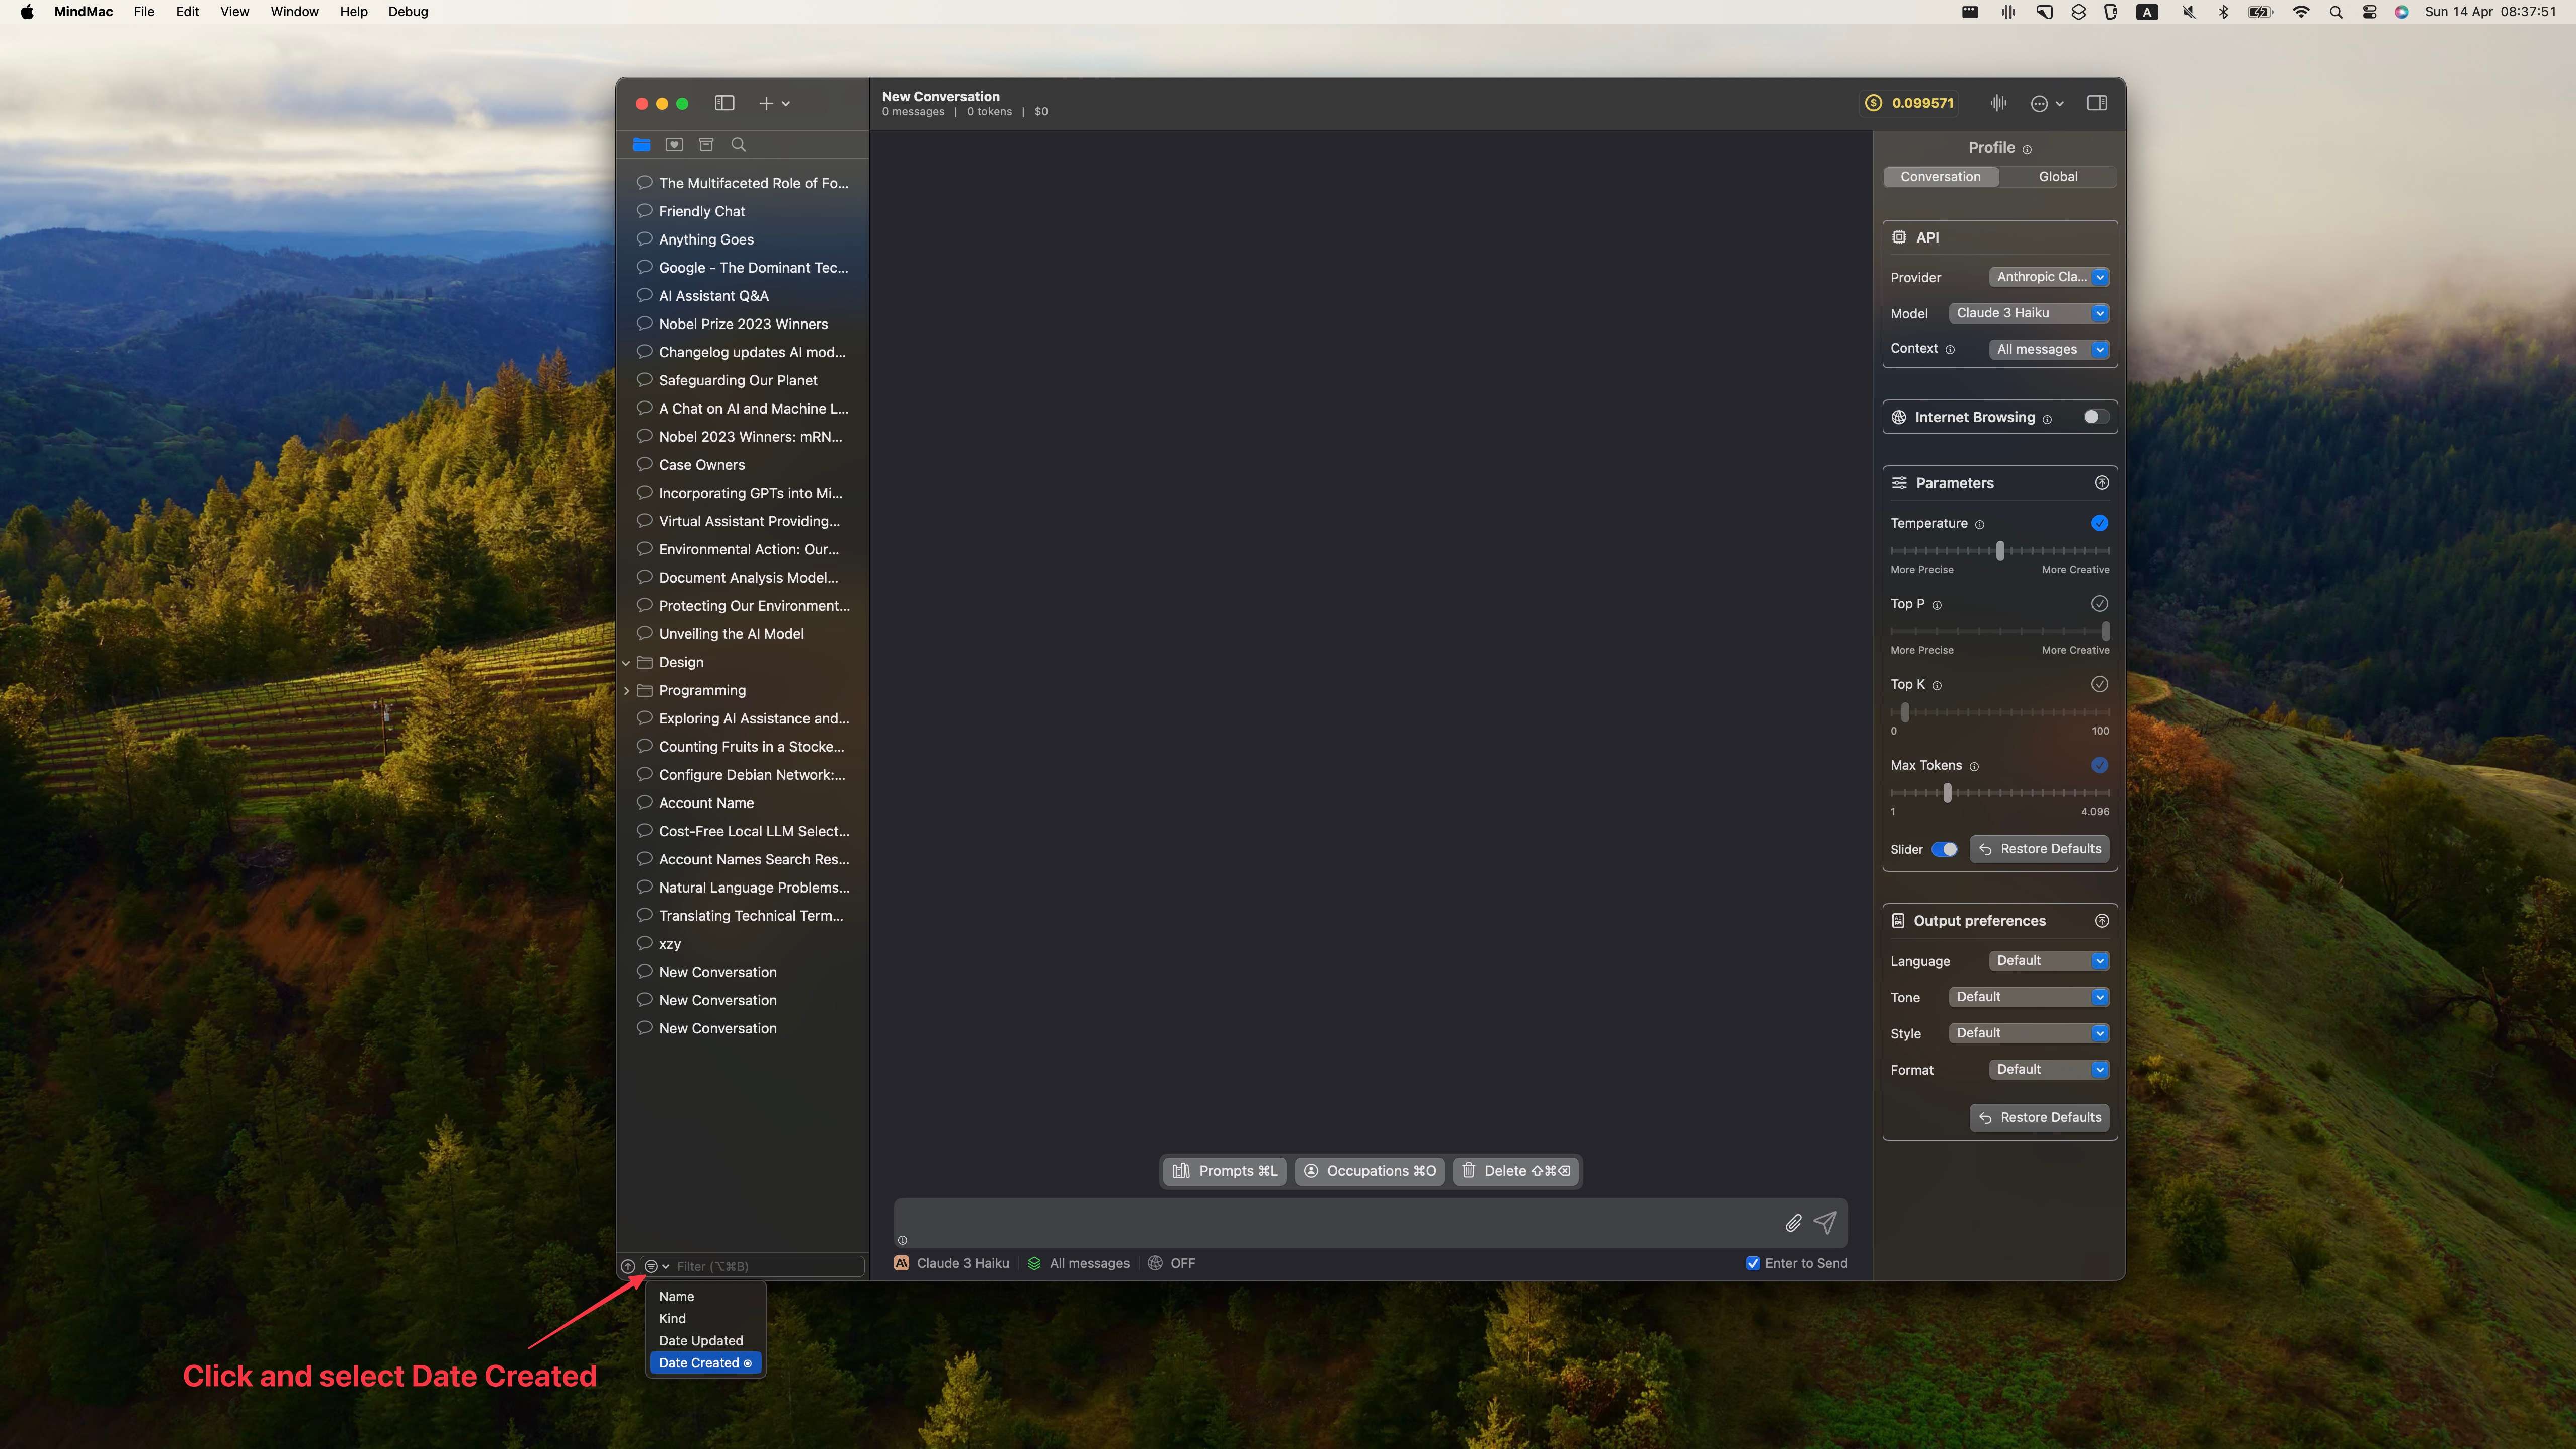Toggle the Internet Browsing switch
This screenshot has height=1449, width=2576.
pyautogui.click(x=2096, y=417)
